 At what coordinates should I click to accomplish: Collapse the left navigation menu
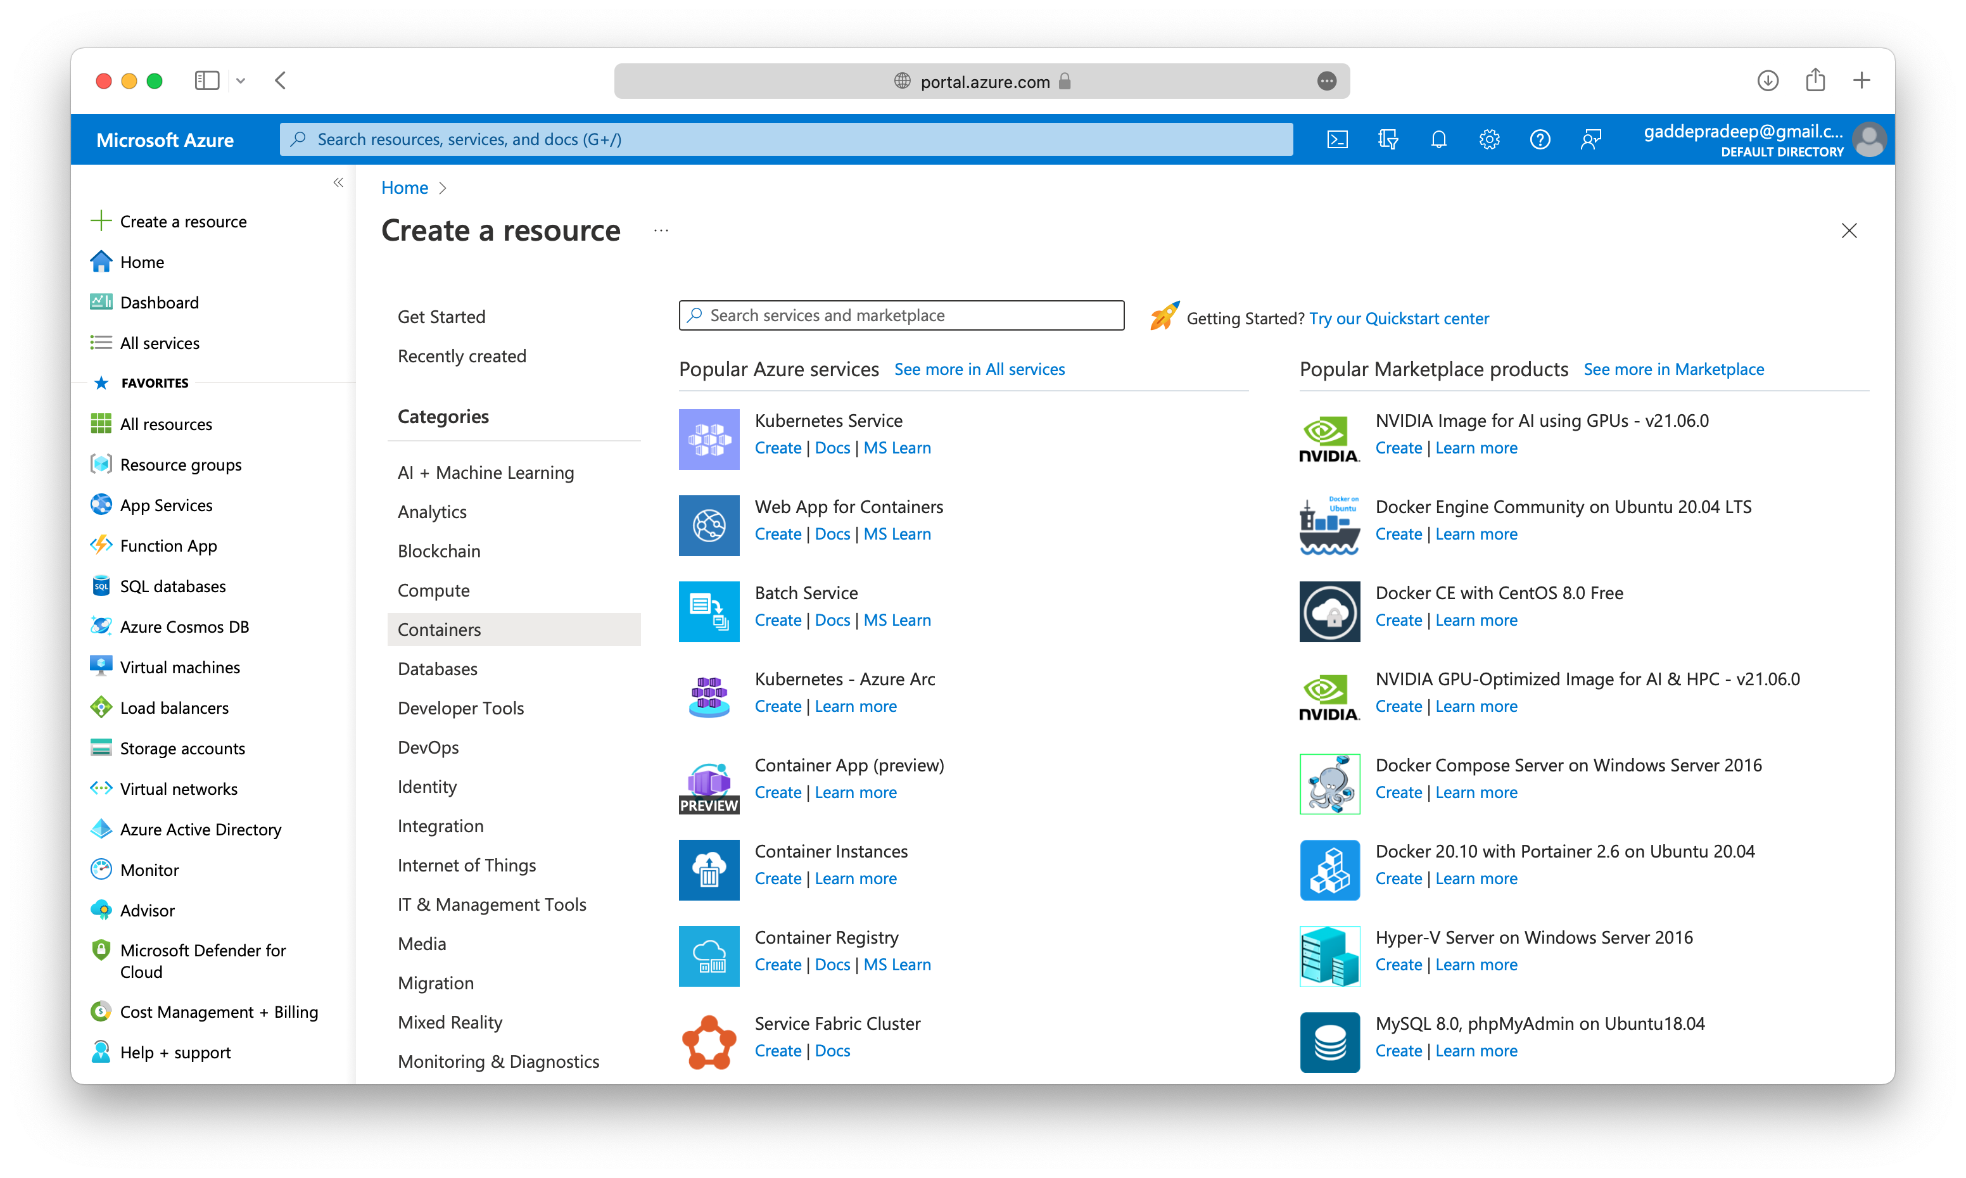[338, 182]
